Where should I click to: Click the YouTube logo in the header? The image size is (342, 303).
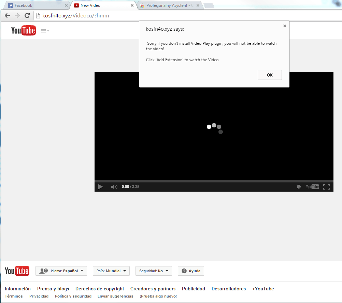[23, 30]
